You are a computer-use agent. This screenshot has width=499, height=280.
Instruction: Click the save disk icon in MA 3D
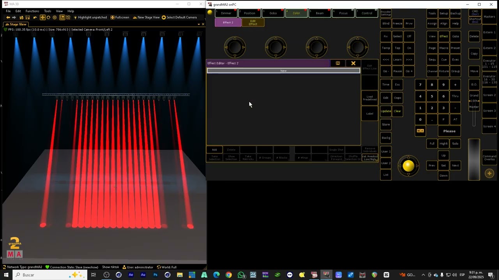pos(28,17)
